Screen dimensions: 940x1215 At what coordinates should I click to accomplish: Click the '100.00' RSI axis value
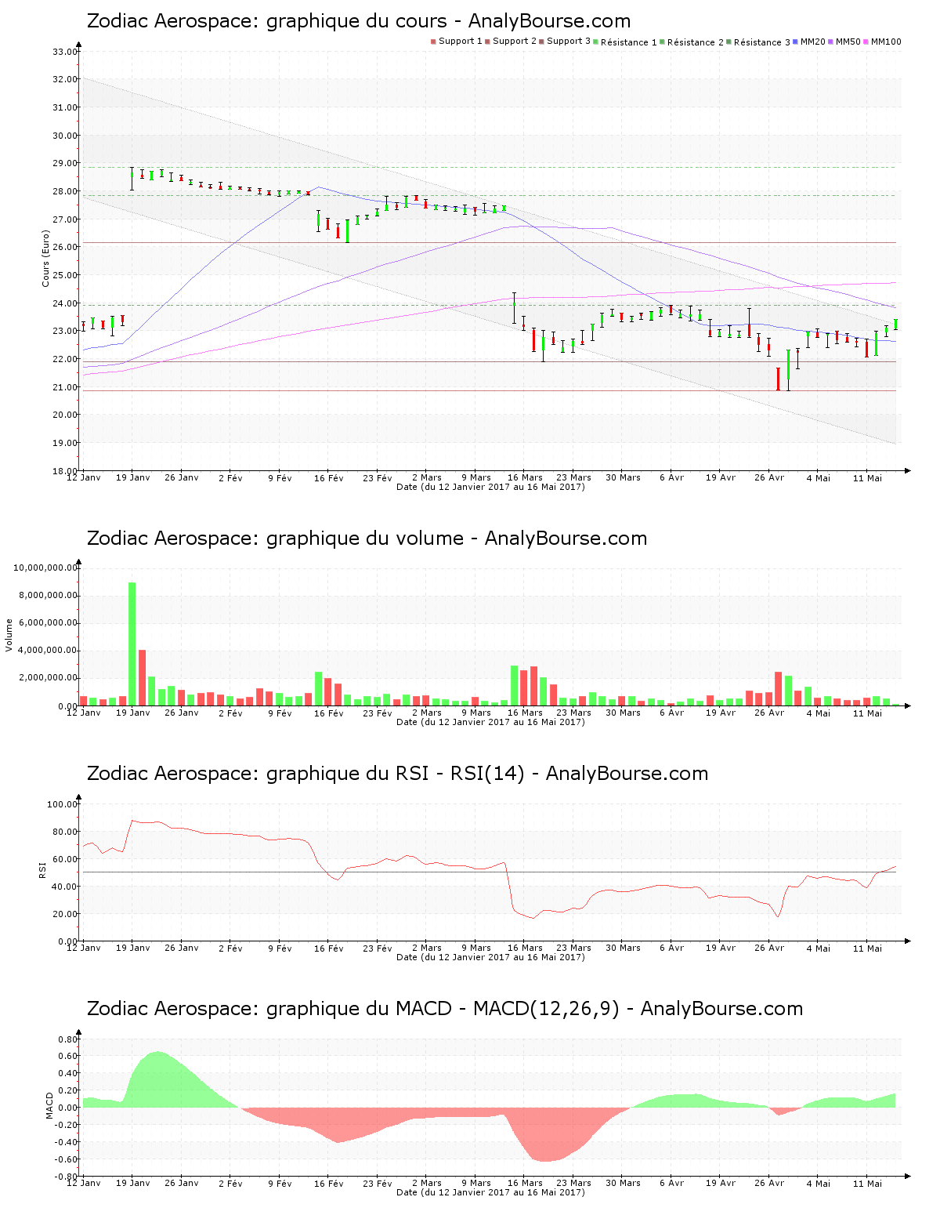[63, 804]
